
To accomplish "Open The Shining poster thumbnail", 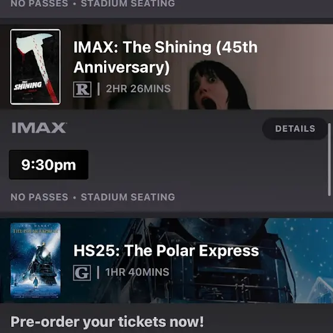I will point(36,67).
